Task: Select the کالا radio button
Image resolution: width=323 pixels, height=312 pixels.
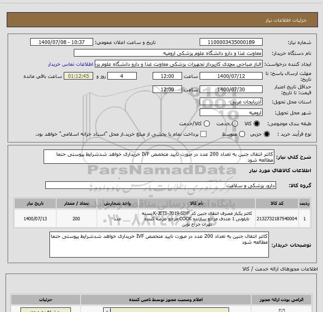Action: 257,124
